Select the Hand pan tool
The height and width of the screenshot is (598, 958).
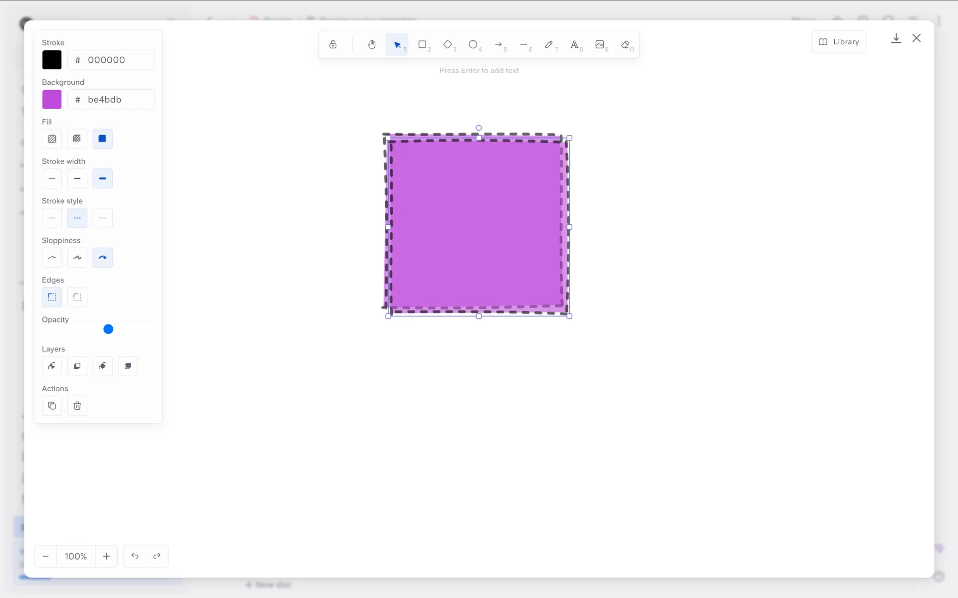[372, 45]
